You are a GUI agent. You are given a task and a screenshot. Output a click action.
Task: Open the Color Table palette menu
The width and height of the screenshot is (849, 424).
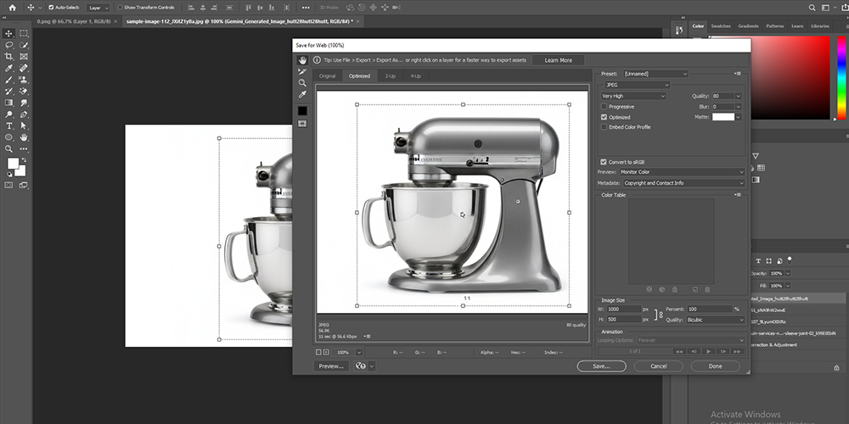point(738,195)
